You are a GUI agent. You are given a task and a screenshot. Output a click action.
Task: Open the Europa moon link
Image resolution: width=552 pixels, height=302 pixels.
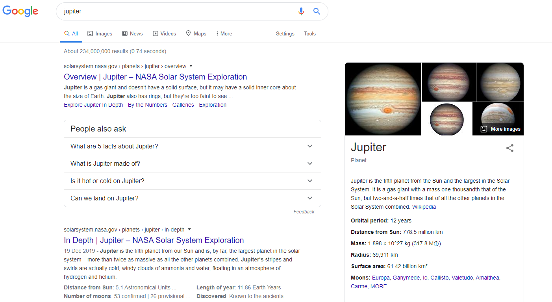[x=381, y=278]
